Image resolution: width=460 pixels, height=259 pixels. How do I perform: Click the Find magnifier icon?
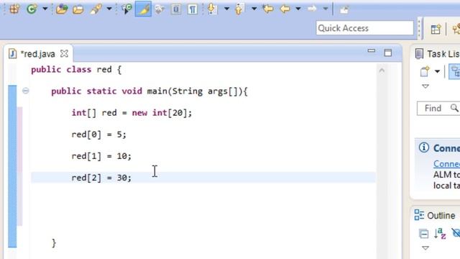click(x=454, y=108)
